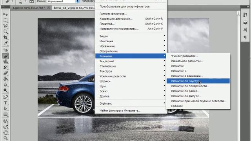
Task: Select the Eyedropper tool
Action: pos(5,43)
